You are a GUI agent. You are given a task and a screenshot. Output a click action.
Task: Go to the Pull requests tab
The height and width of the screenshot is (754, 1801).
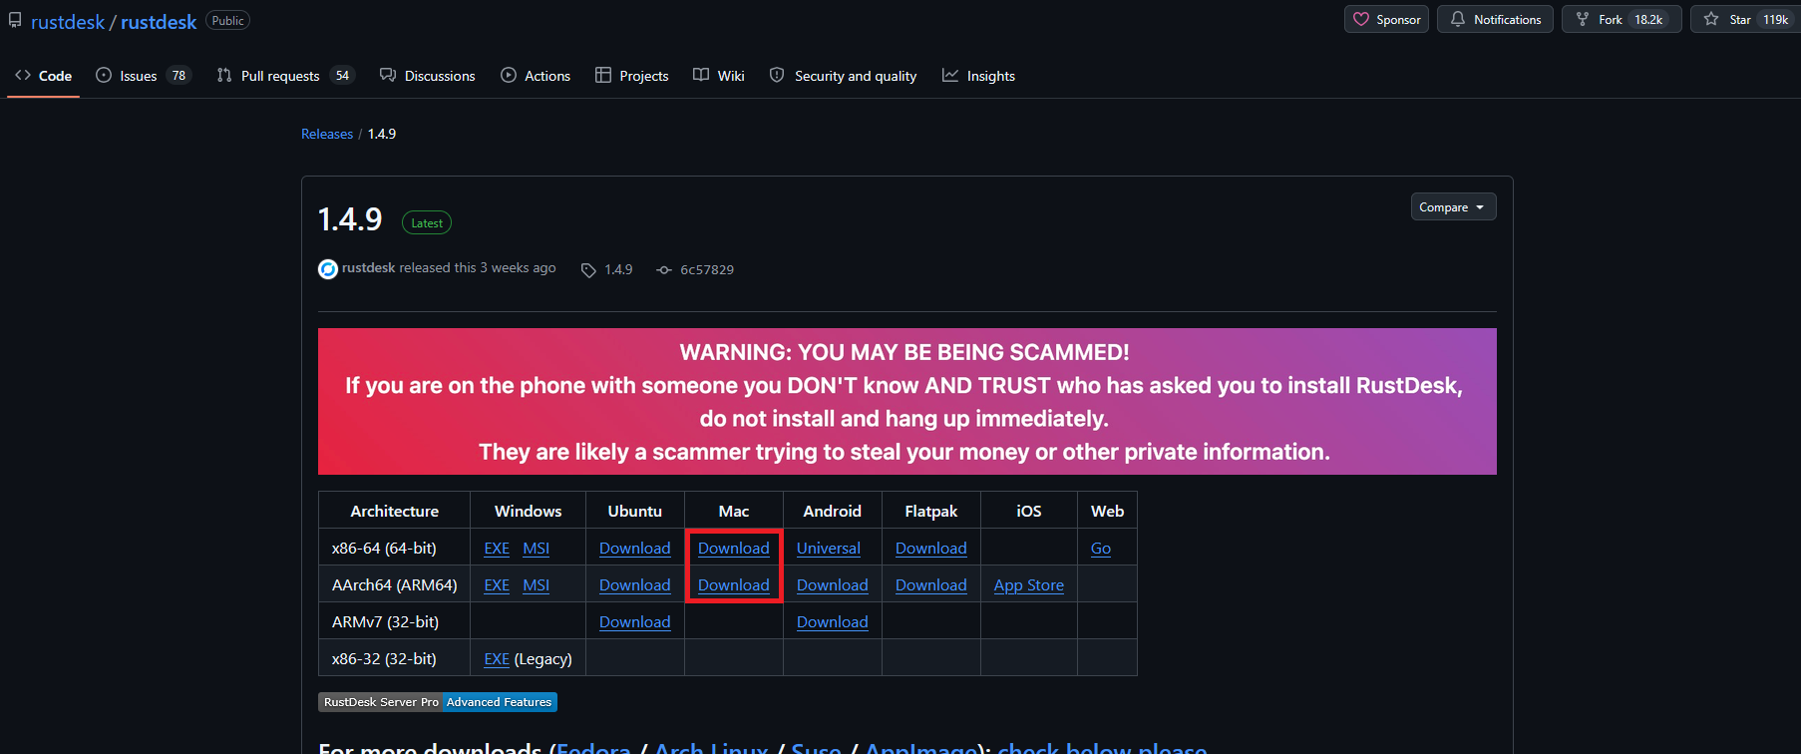285,76
